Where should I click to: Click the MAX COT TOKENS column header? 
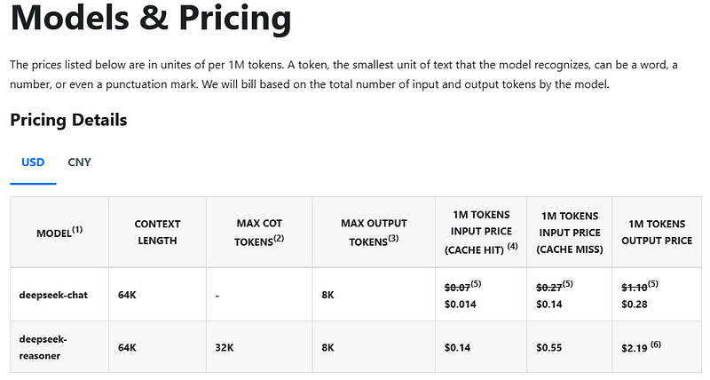coord(260,232)
